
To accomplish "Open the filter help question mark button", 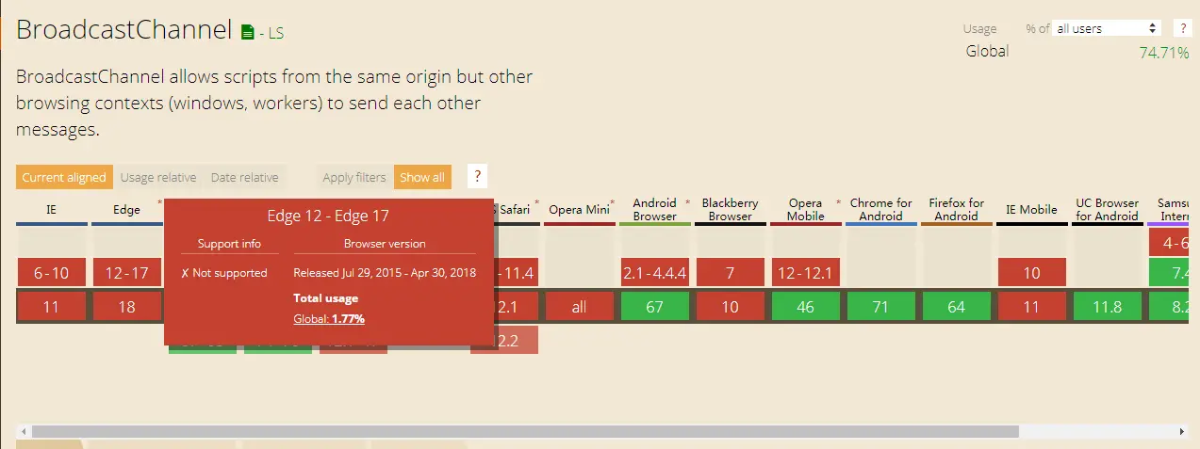I will (x=477, y=176).
